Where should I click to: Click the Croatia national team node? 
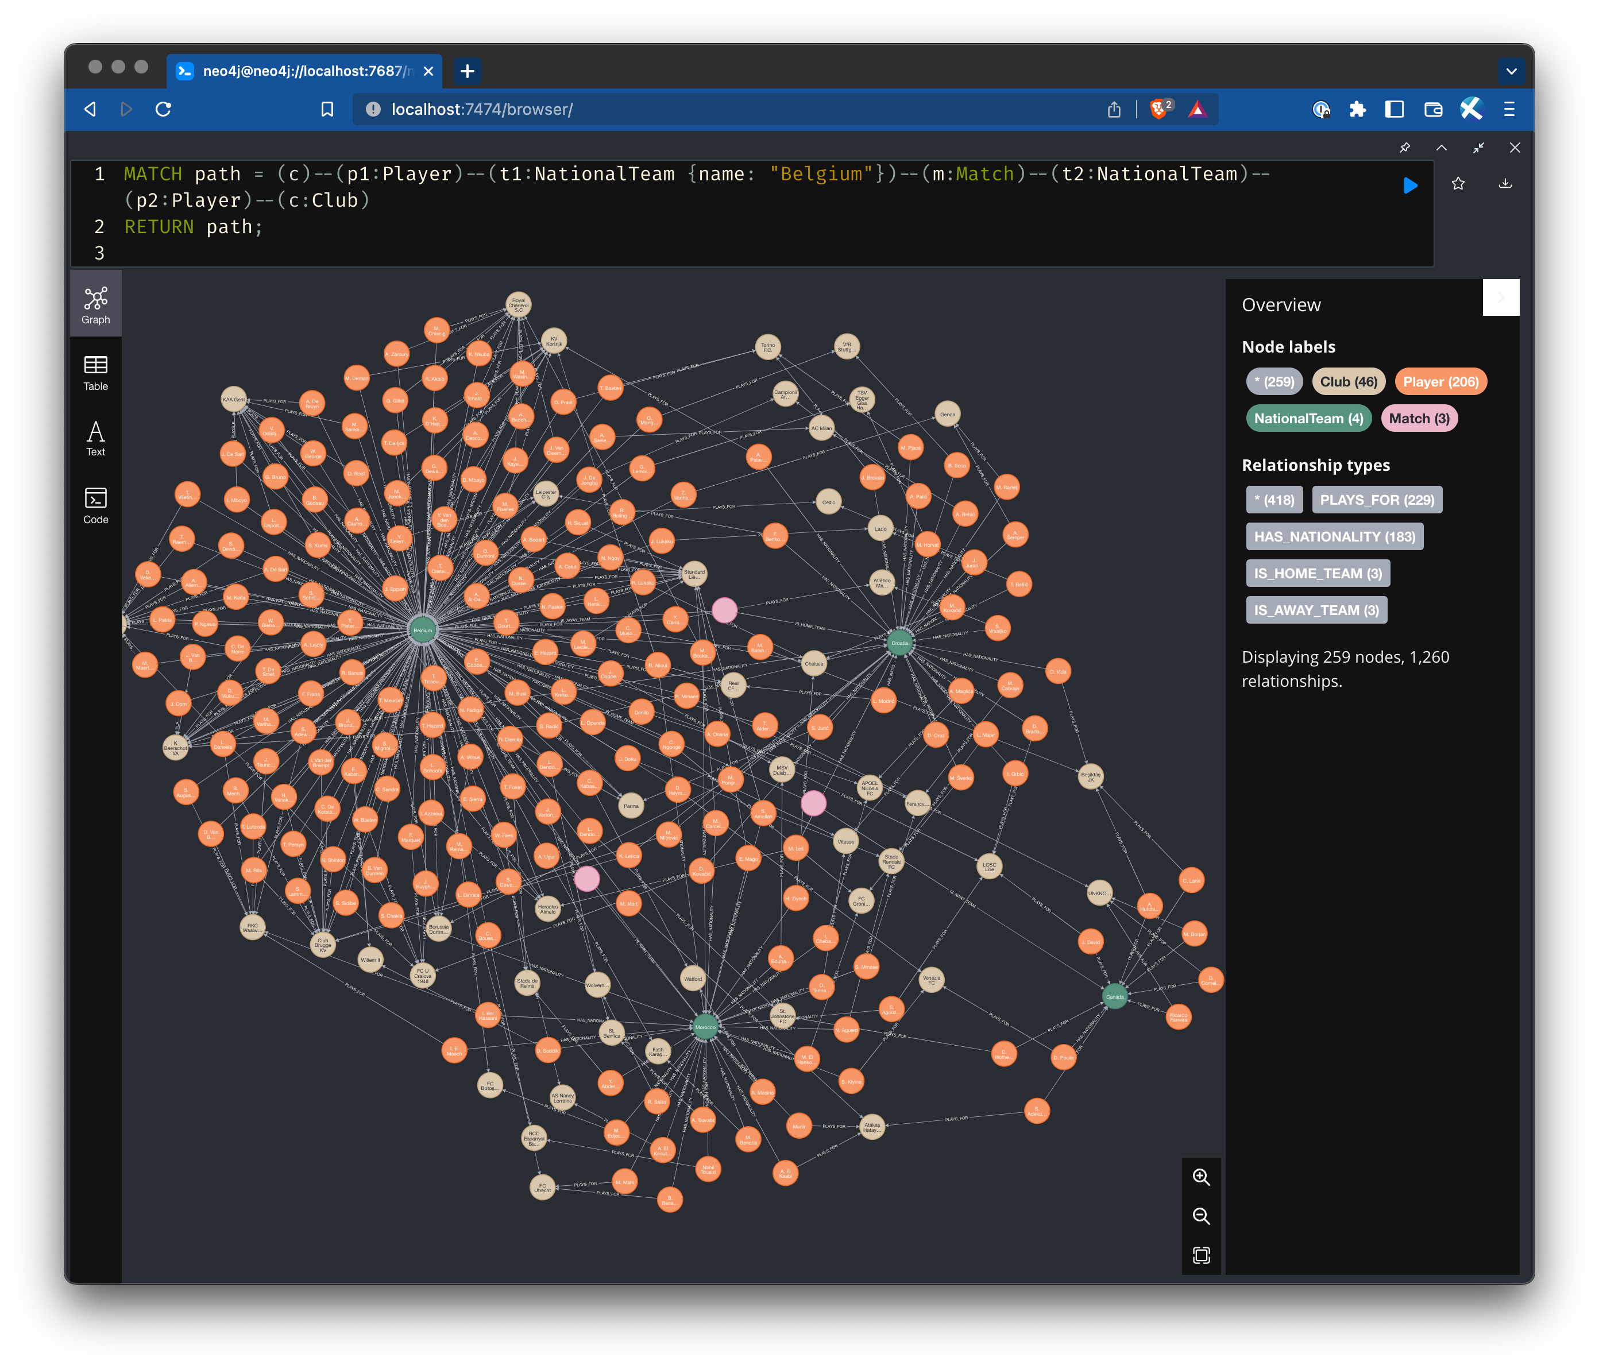coord(899,643)
